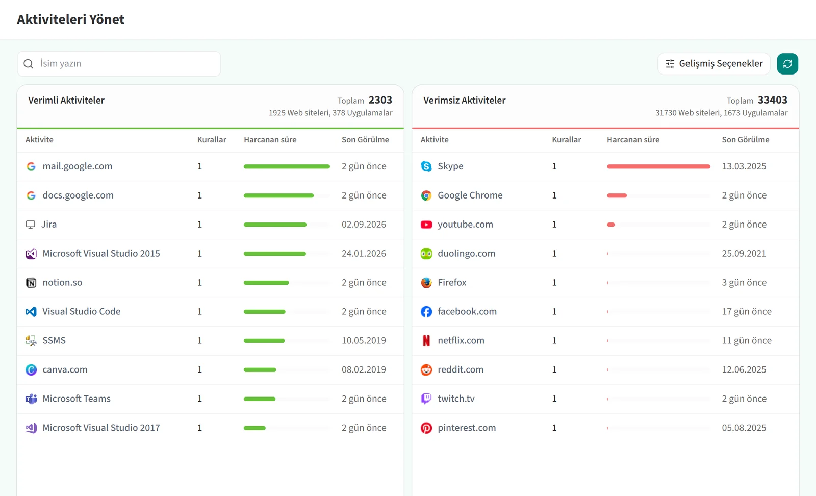Open the pinterest.com activity entry
The image size is (816, 496).
pos(605,428)
